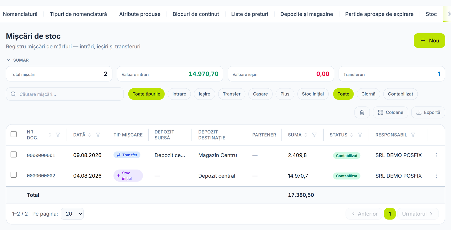Open filter for Suma column
The height and width of the screenshot is (230, 451).
(314, 135)
